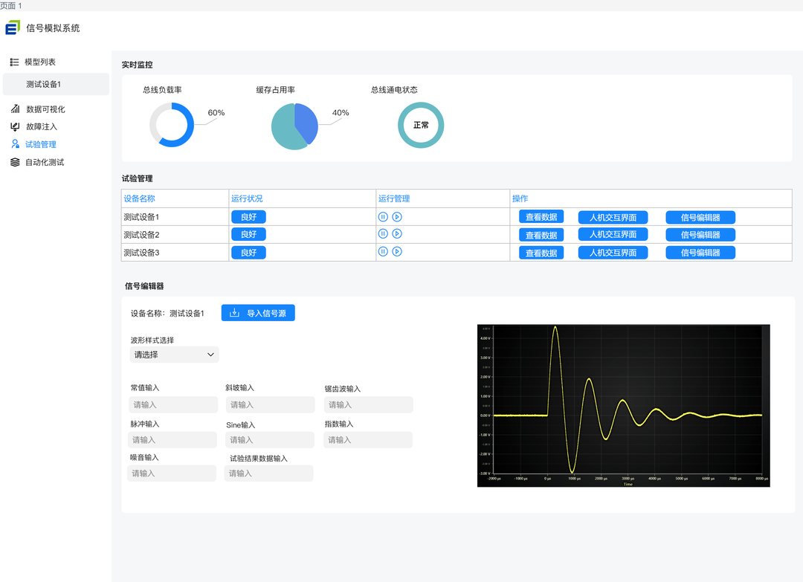Click the 60% load rate label
The height and width of the screenshot is (582, 803).
216,113
